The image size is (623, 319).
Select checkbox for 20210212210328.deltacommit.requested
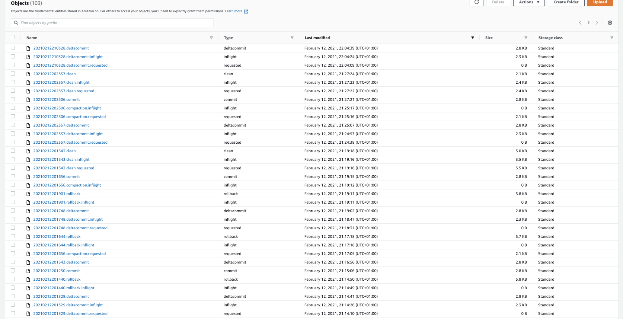13,65
